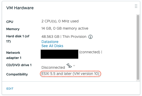Click the EDIT button
Screen dimensions: 142x96
[x=10, y=89]
